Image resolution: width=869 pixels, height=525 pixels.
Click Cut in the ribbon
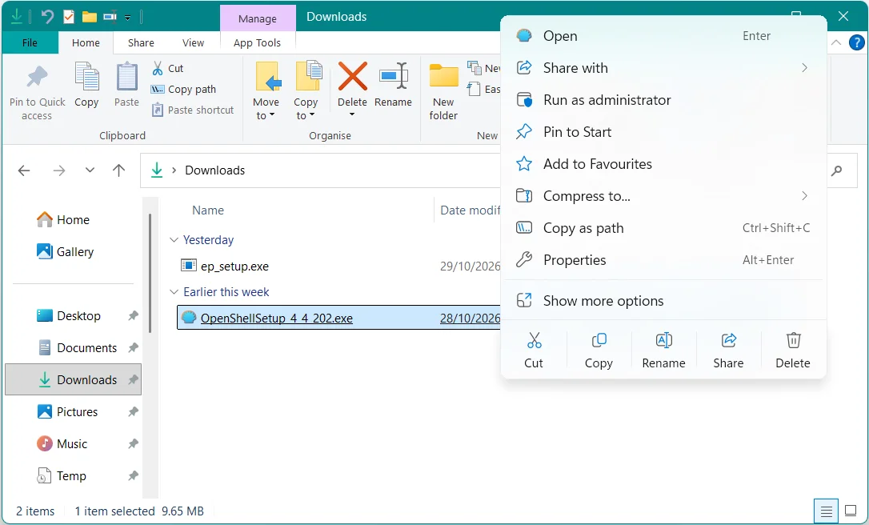tap(167, 68)
